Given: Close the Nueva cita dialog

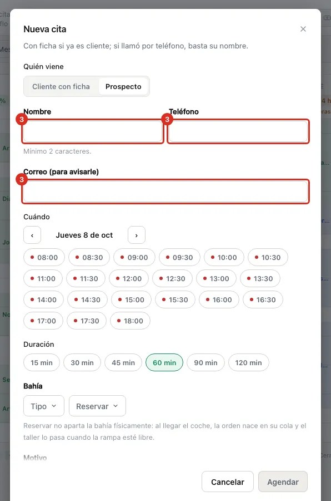Looking at the screenshot, I should point(303,29).
